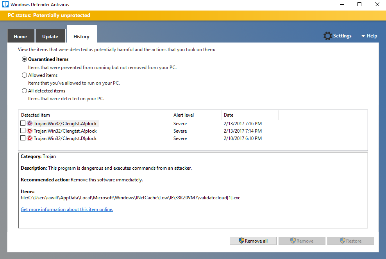Click severity icon of first Clengtst.A!plock threat
This screenshot has height=259, width=386.
click(30, 124)
